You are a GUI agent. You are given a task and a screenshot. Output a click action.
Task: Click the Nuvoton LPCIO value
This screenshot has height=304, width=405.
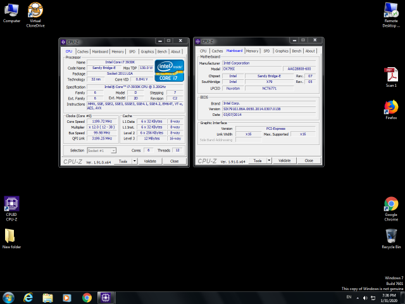pyautogui.click(x=233, y=89)
